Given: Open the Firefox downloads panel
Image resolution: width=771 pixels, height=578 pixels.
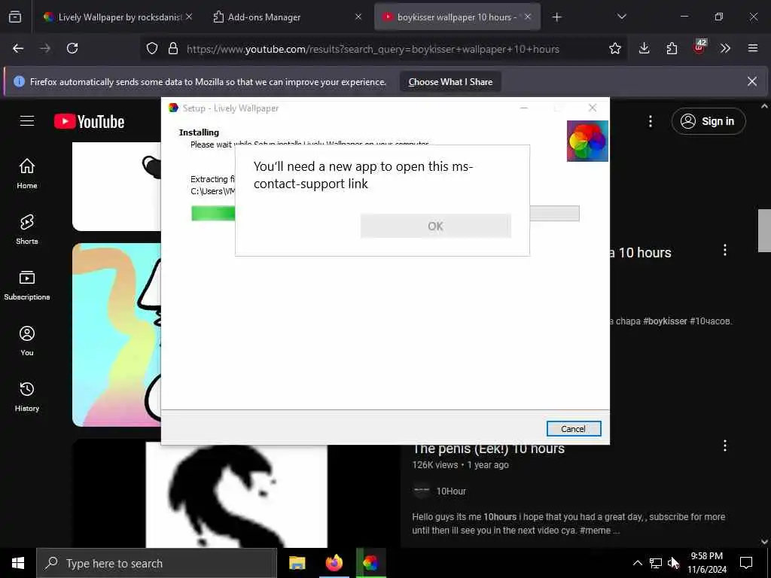Looking at the screenshot, I should (x=645, y=48).
